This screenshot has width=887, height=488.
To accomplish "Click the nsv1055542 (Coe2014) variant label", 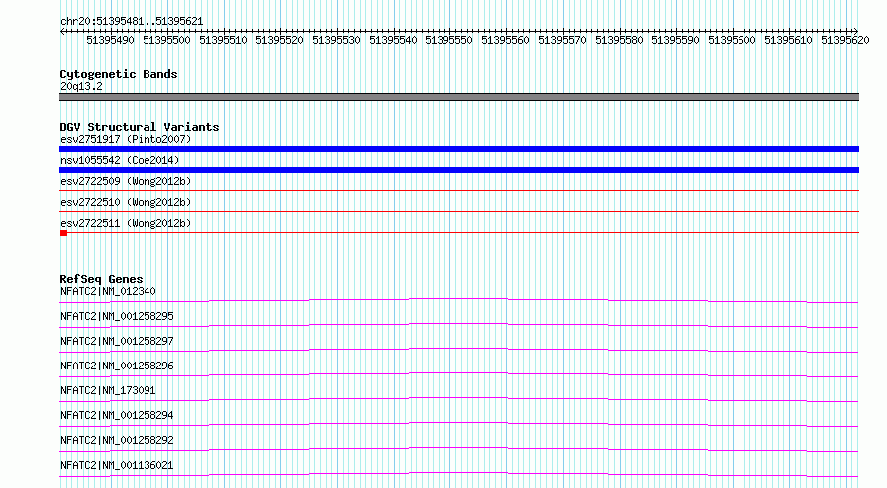I will (x=120, y=160).
